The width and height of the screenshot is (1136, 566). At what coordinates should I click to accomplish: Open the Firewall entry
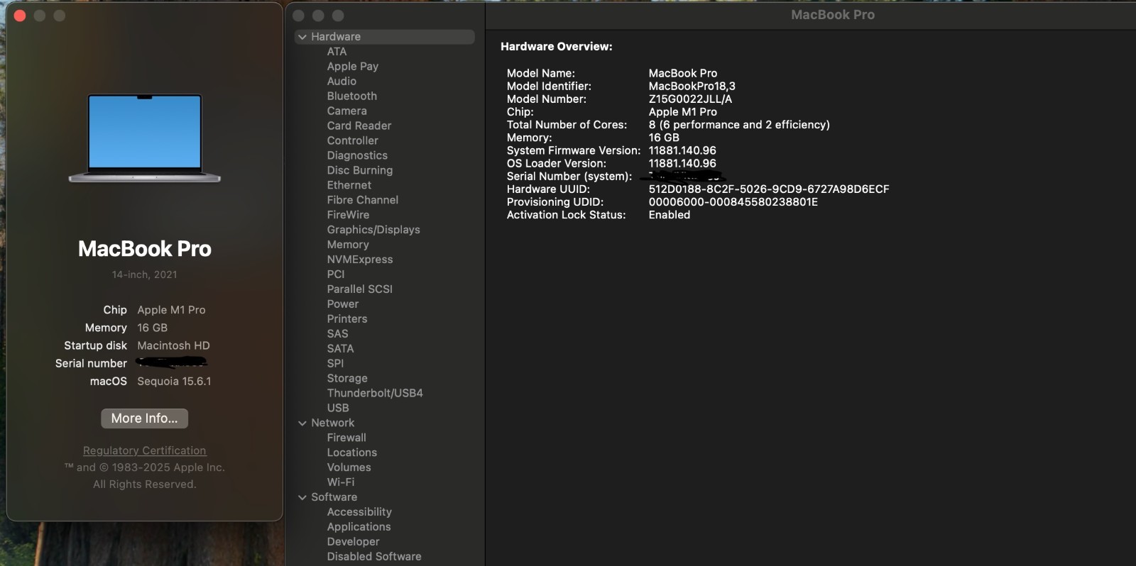click(346, 438)
